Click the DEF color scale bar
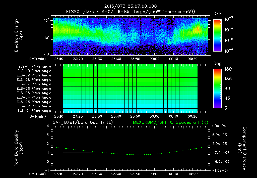The height and width of the screenshot is (178, 257). click(217, 35)
